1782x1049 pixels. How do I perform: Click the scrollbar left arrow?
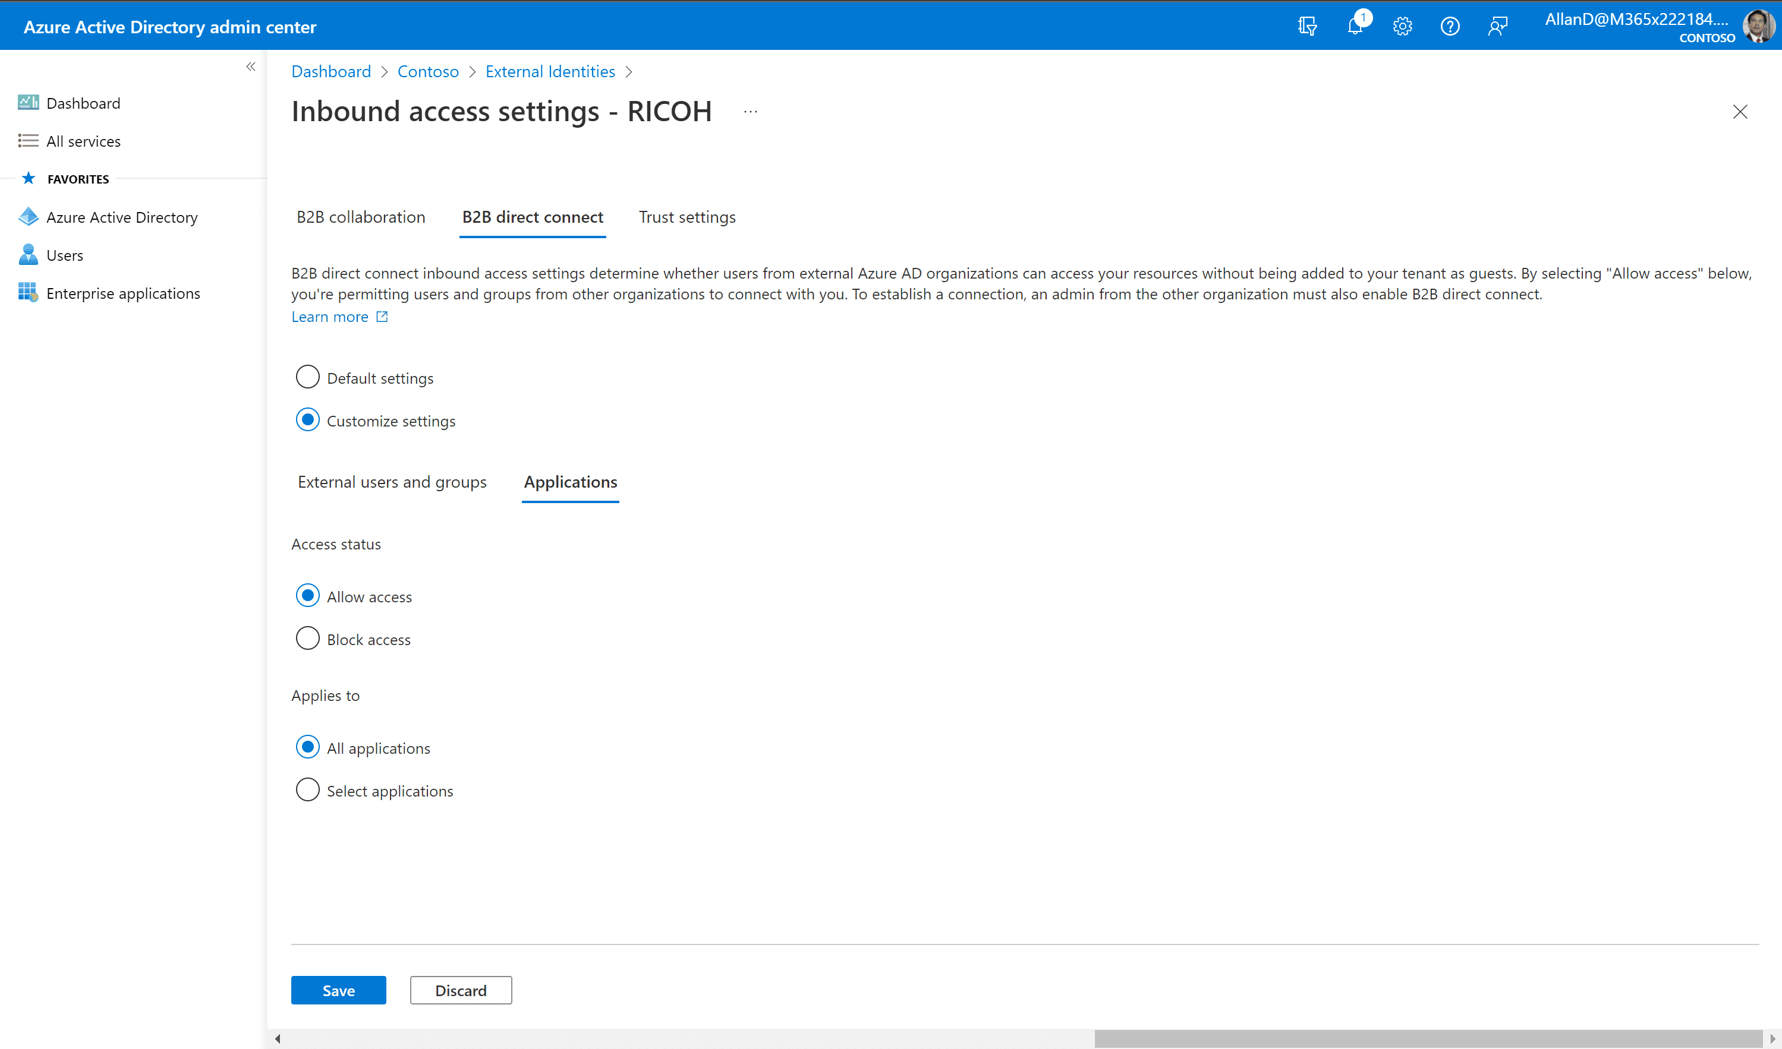278,1038
